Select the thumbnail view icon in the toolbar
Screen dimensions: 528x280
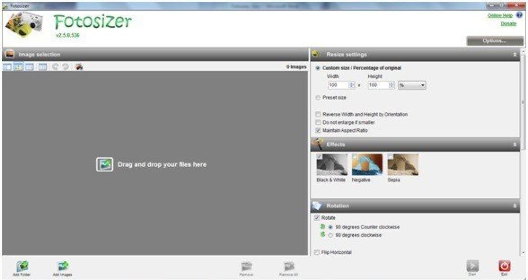pyautogui.click(x=18, y=68)
